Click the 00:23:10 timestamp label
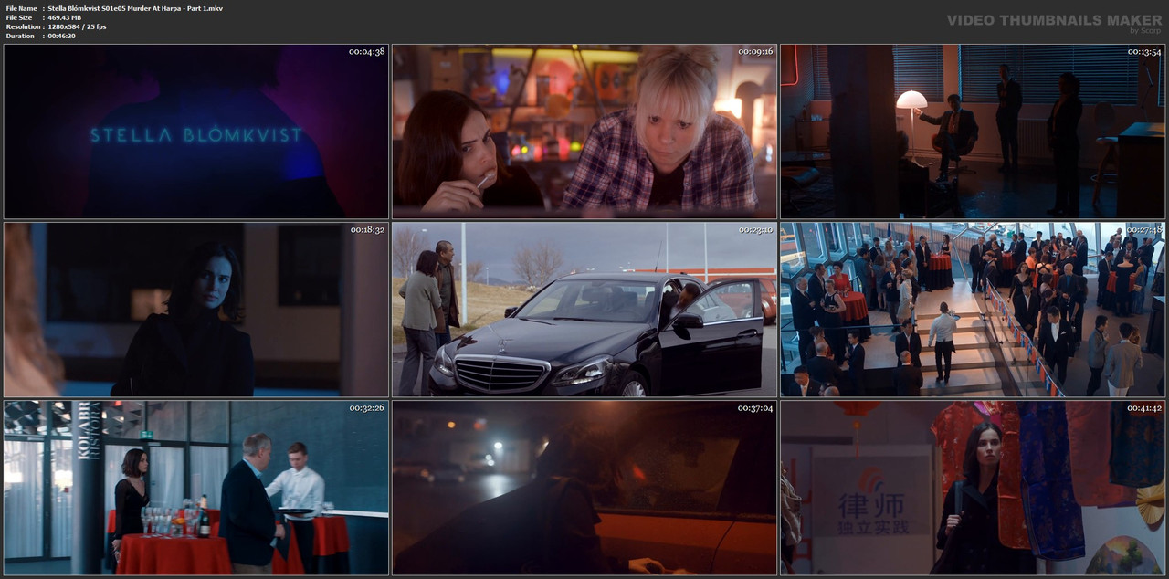The width and height of the screenshot is (1169, 579). click(755, 229)
